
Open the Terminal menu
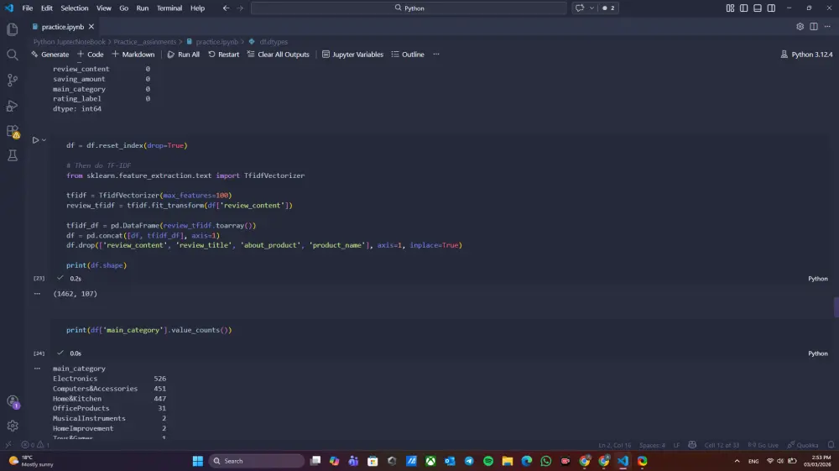(169, 8)
